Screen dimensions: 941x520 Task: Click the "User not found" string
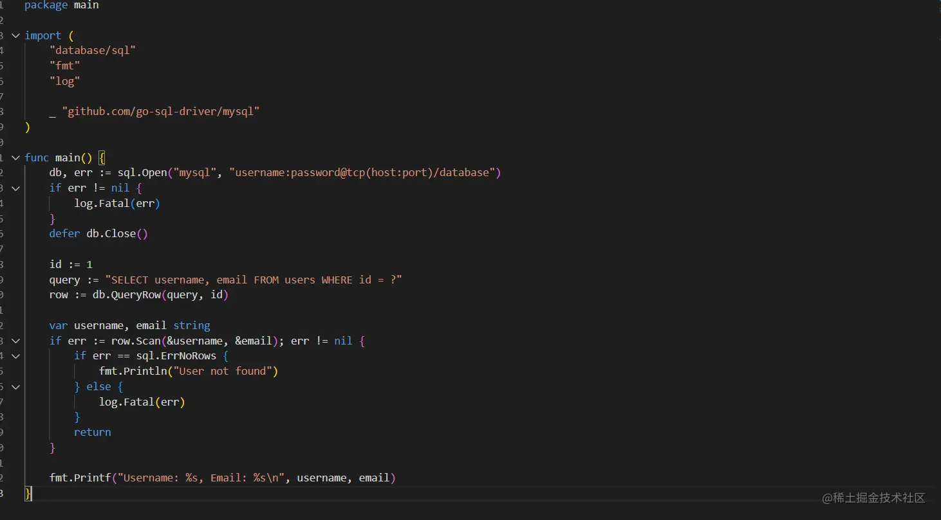coord(222,372)
